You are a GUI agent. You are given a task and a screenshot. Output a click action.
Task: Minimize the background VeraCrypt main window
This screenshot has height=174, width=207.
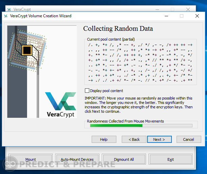point(157,9)
